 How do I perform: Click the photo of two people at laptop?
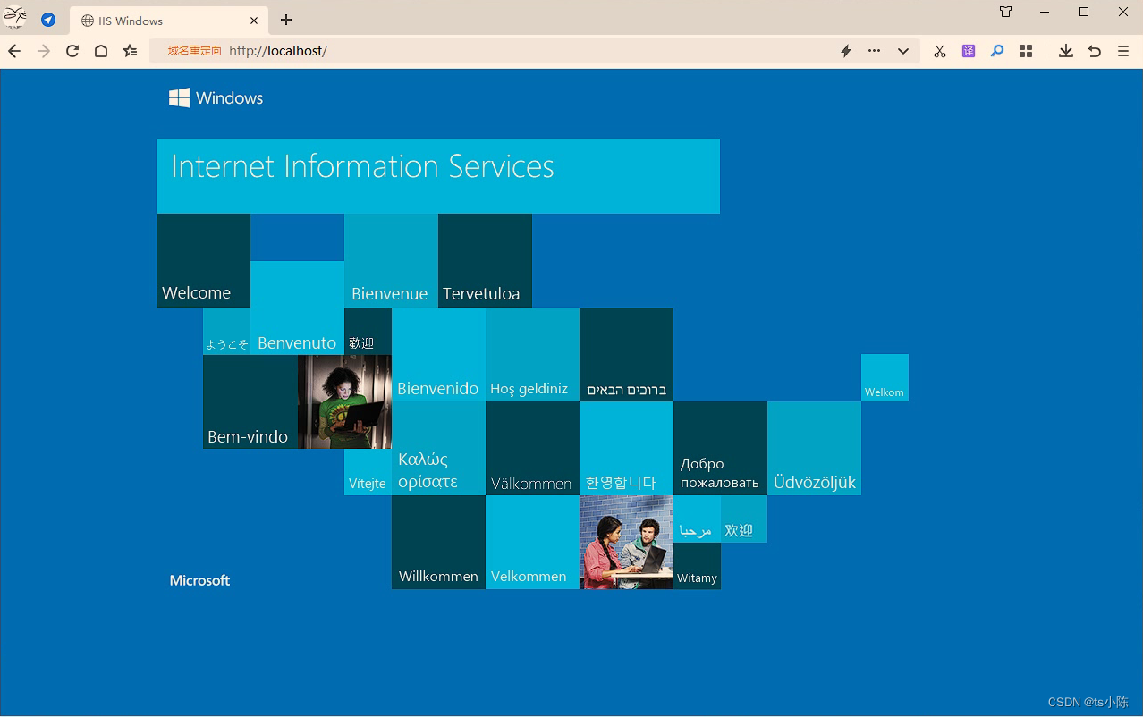pyautogui.click(x=626, y=542)
